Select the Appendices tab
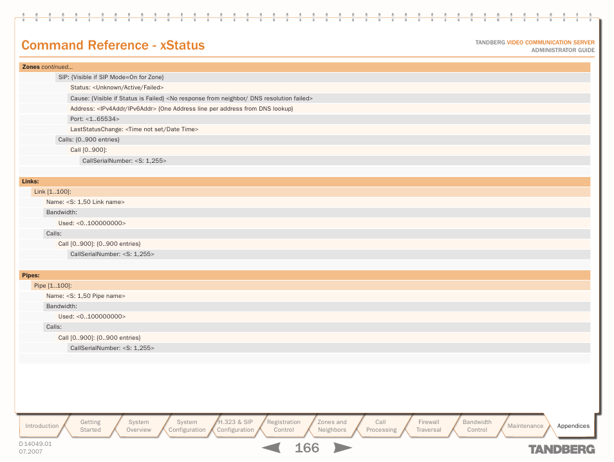 (x=573, y=425)
